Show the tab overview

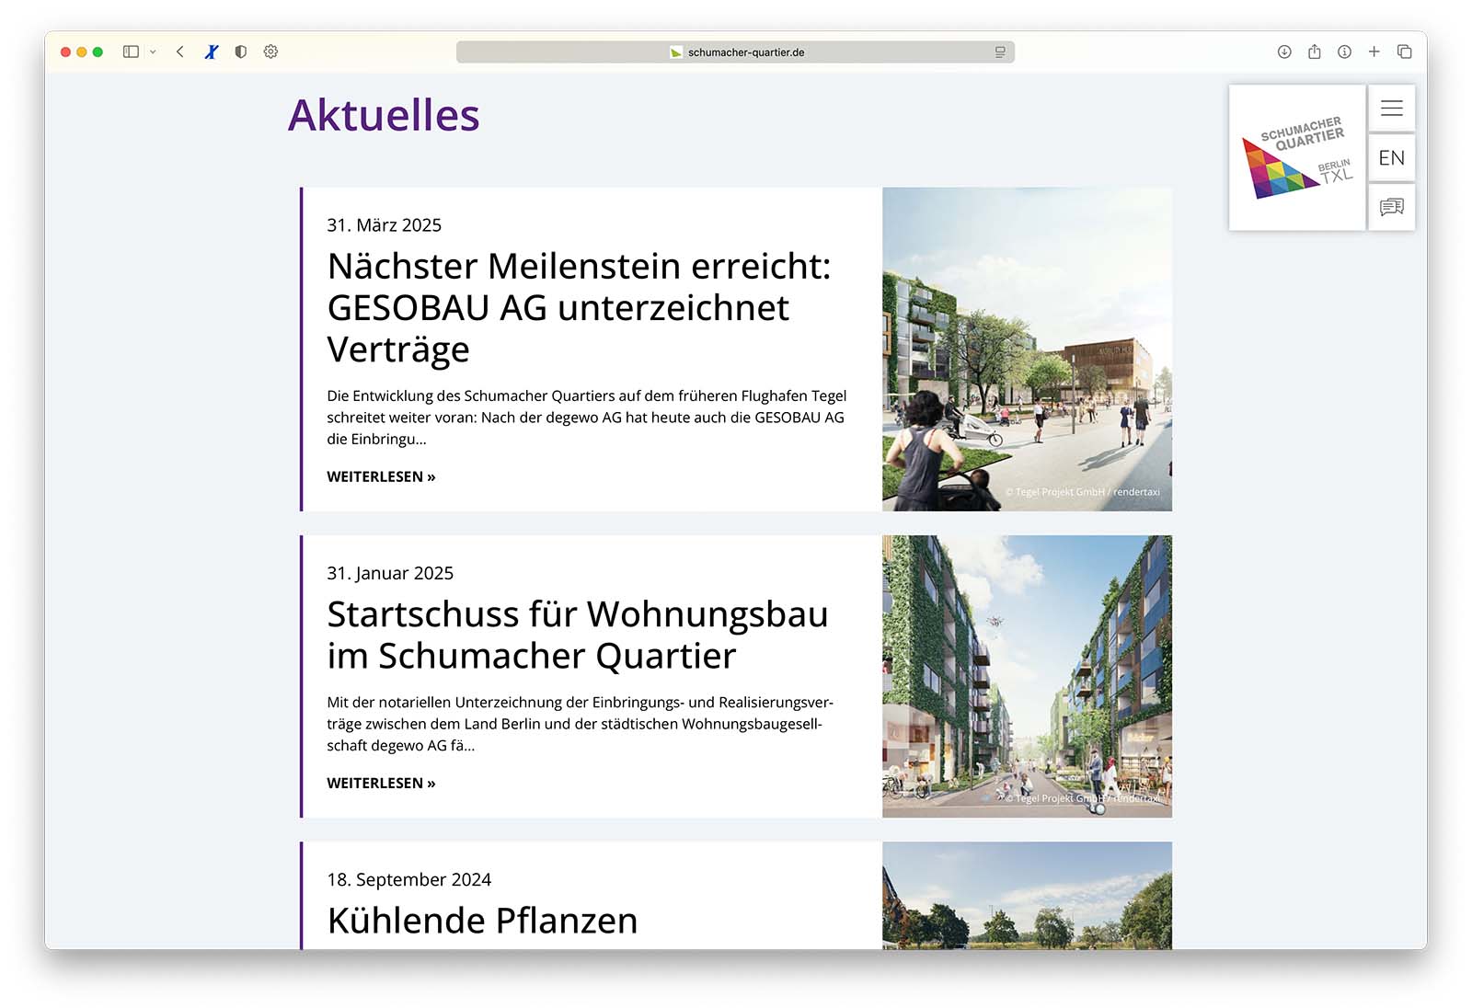pyautogui.click(x=1405, y=52)
